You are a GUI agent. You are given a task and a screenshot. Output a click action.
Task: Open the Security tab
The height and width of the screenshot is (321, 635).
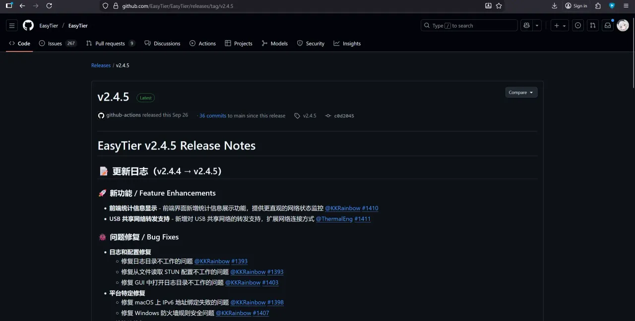311,44
